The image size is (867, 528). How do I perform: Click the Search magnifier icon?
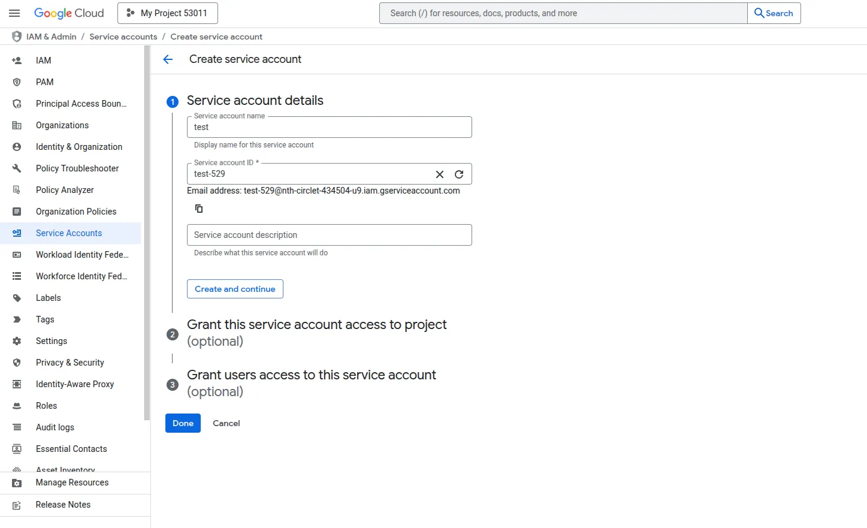759,13
